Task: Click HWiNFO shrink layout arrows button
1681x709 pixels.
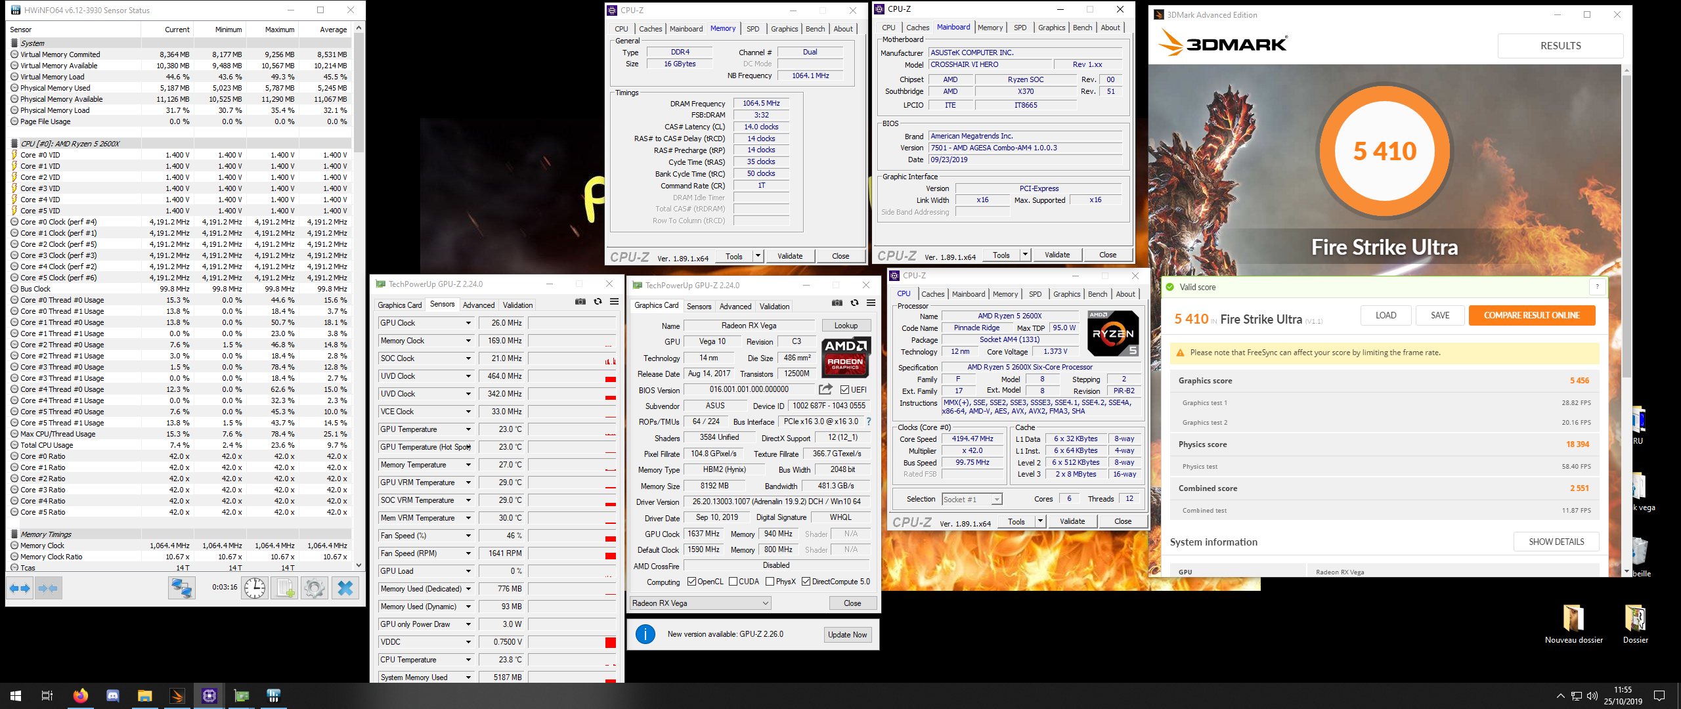Action: coord(49,588)
